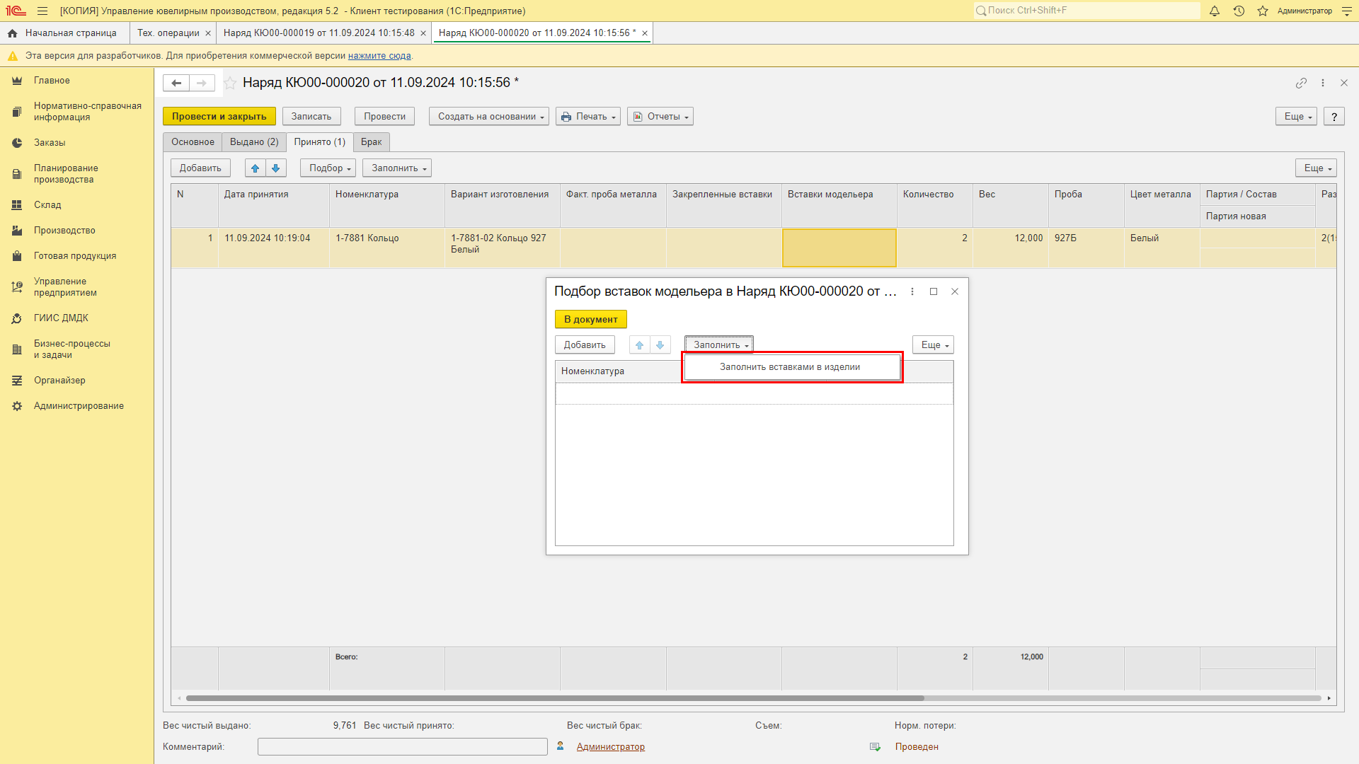The image size is (1359, 764).
Task: Expand table Заполнить dropdown
Action: (397, 168)
